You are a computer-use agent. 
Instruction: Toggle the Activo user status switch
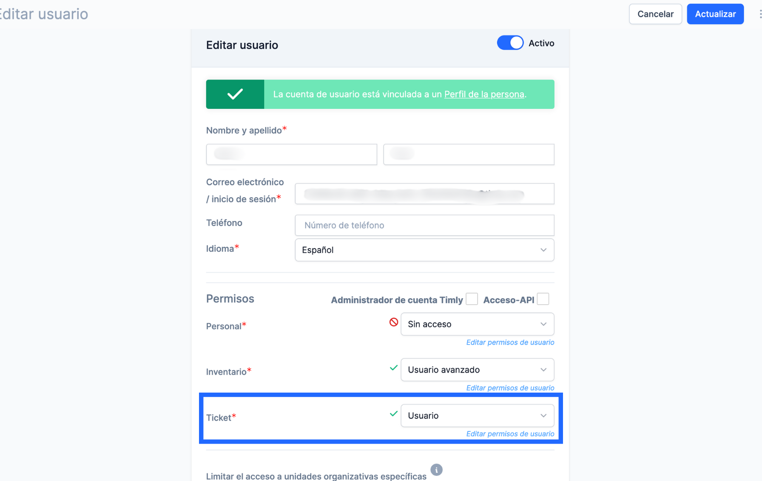tap(510, 43)
